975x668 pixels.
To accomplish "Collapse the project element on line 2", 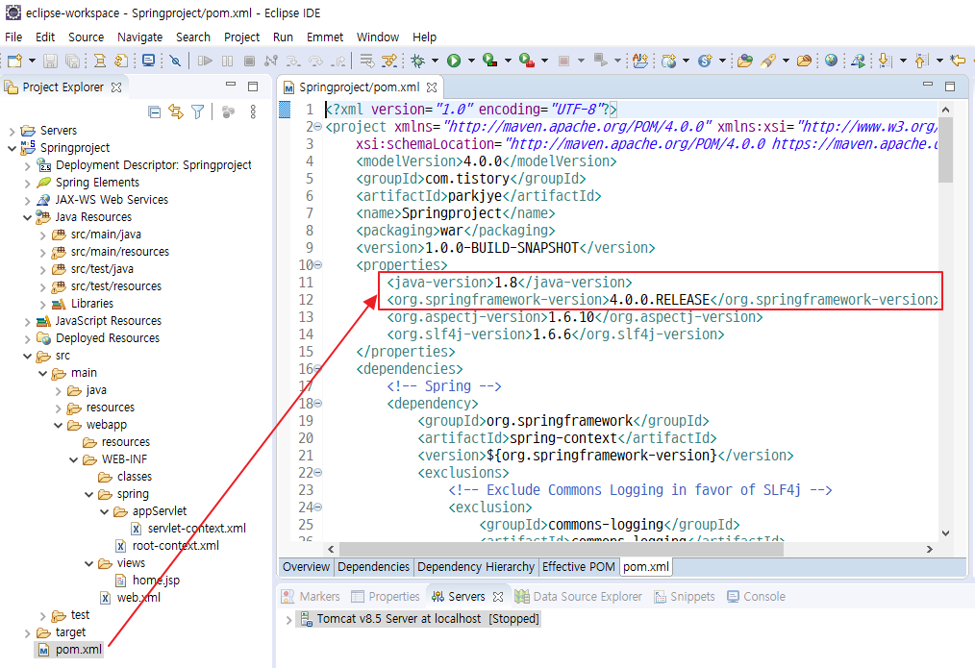I will coord(317,127).
